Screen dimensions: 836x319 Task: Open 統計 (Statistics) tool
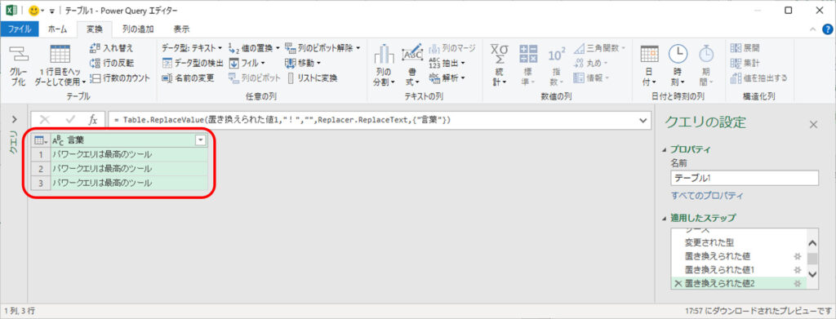tap(499, 65)
